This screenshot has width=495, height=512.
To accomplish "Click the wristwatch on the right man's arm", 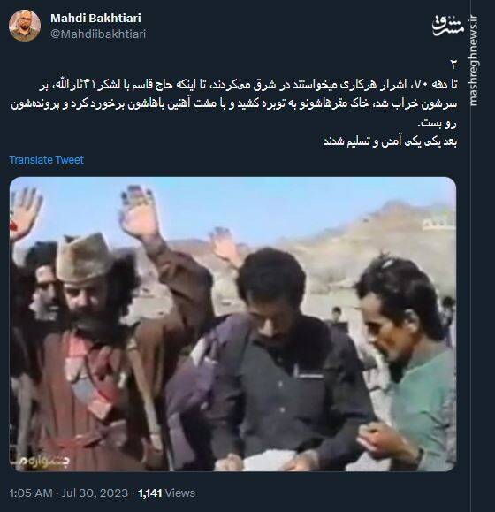I will (x=420, y=455).
